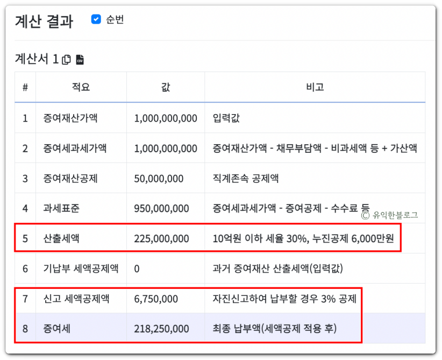Click the 자진신고하여 납부할 경우 3% 공제 remark
The width and height of the screenshot is (442, 360).
click(284, 299)
